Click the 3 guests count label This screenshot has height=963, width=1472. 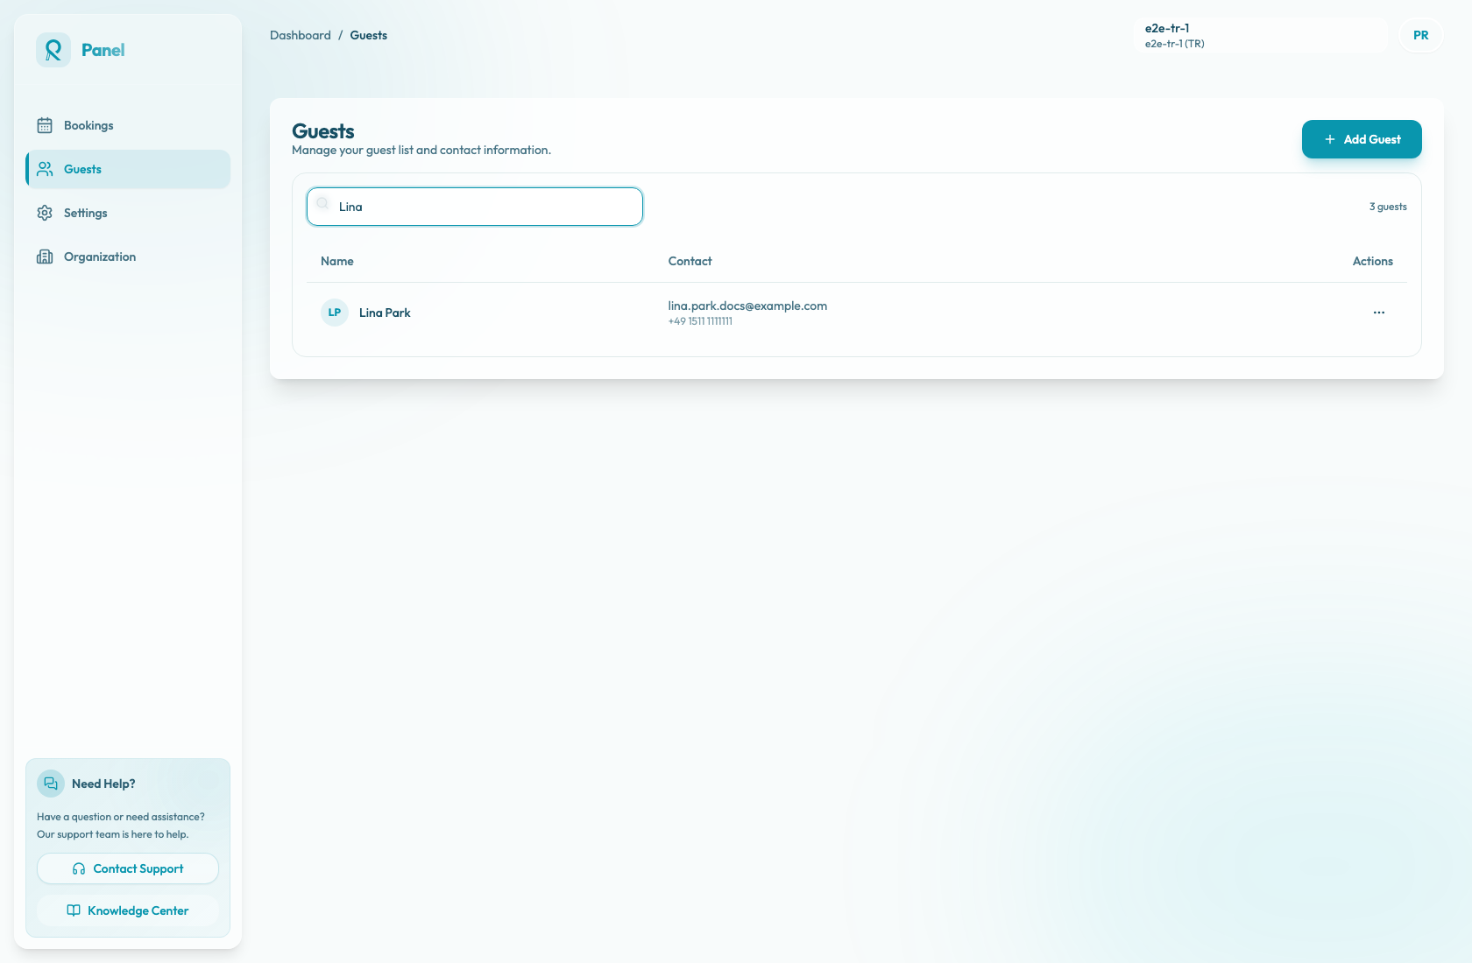[x=1388, y=207]
